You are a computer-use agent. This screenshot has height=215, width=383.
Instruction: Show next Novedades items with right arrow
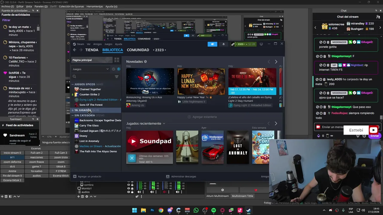click(276, 62)
